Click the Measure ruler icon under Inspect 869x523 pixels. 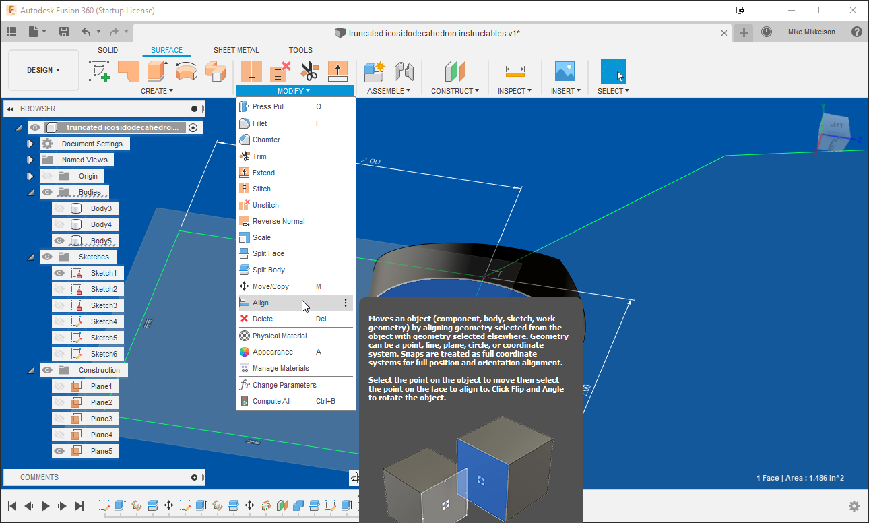tap(515, 71)
